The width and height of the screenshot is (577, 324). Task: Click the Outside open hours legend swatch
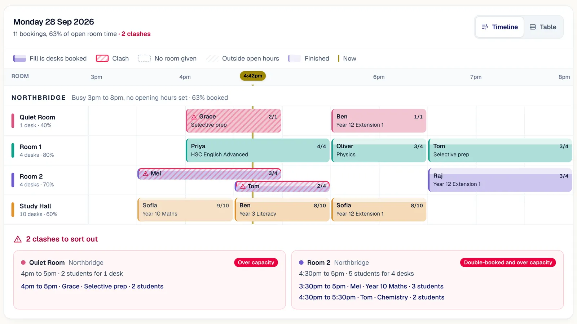point(212,58)
